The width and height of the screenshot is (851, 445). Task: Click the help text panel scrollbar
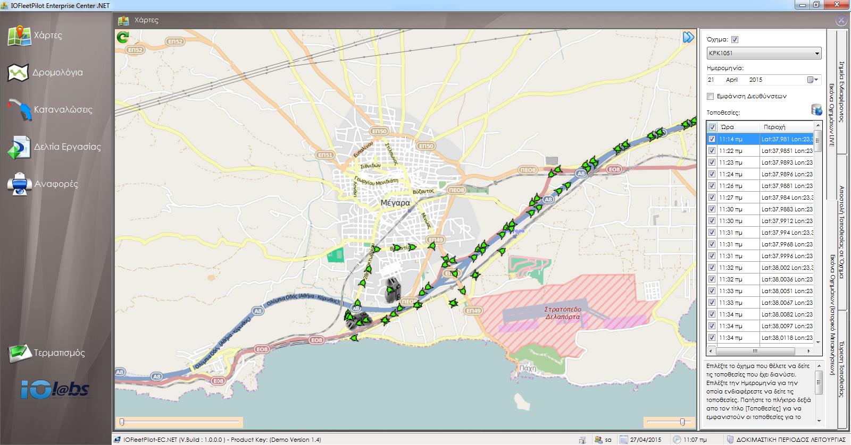pyautogui.click(x=819, y=393)
